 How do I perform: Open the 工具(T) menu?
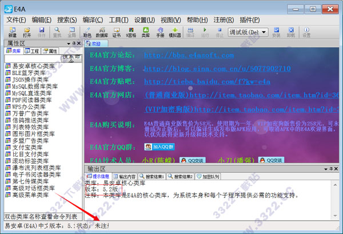(x=118, y=20)
